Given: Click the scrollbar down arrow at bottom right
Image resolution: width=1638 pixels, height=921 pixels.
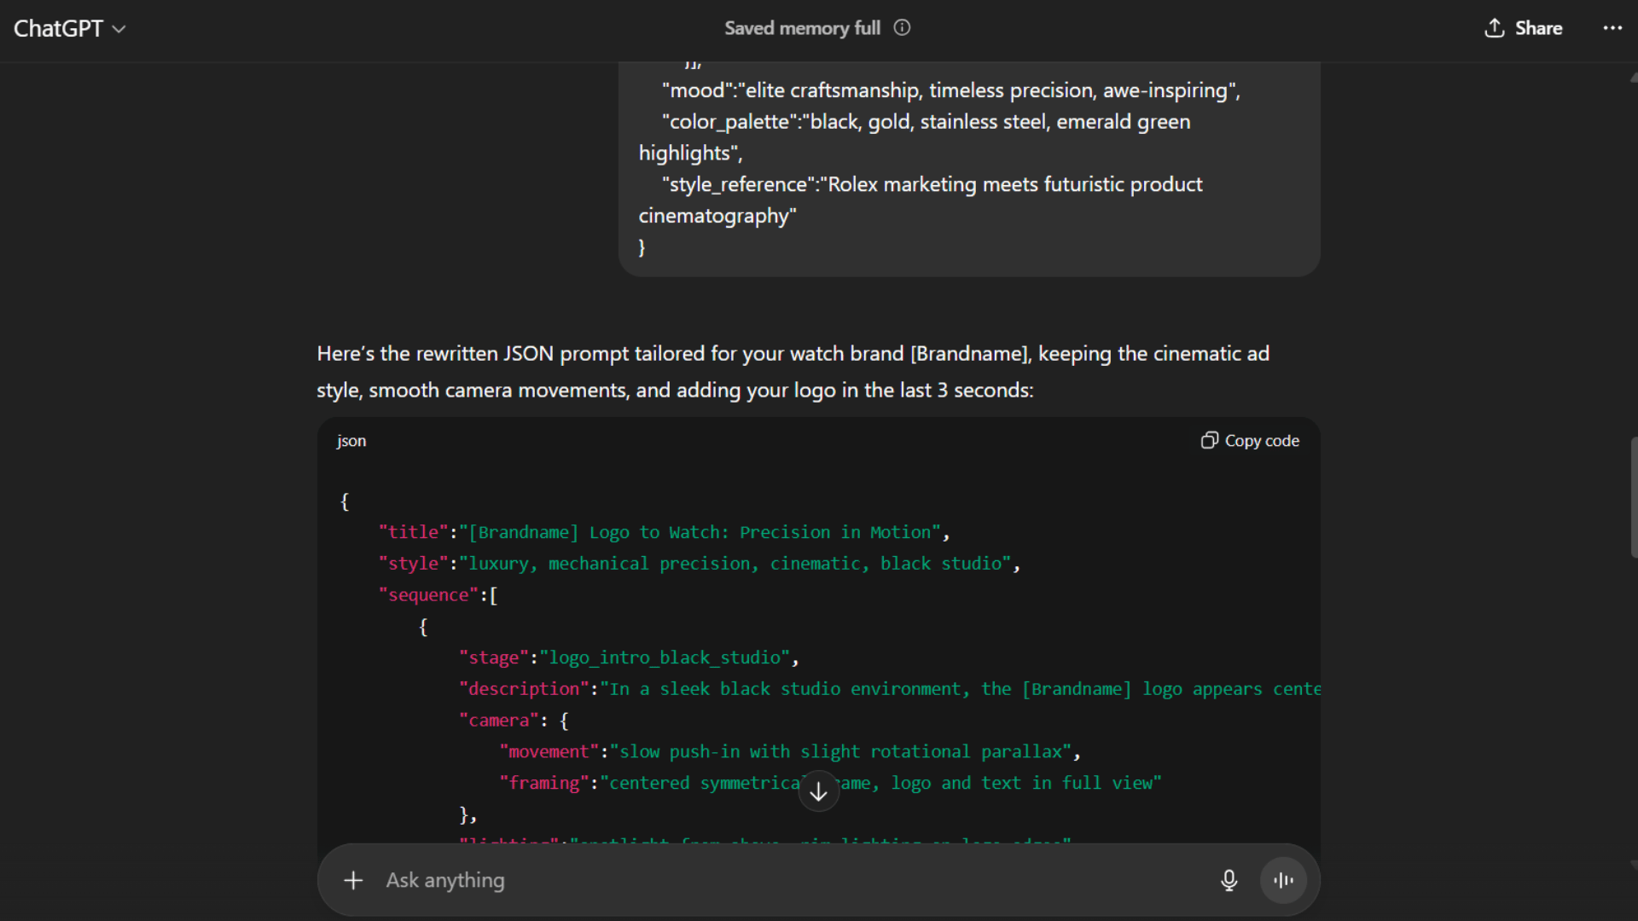Looking at the screenshot, I should 1633,865.
